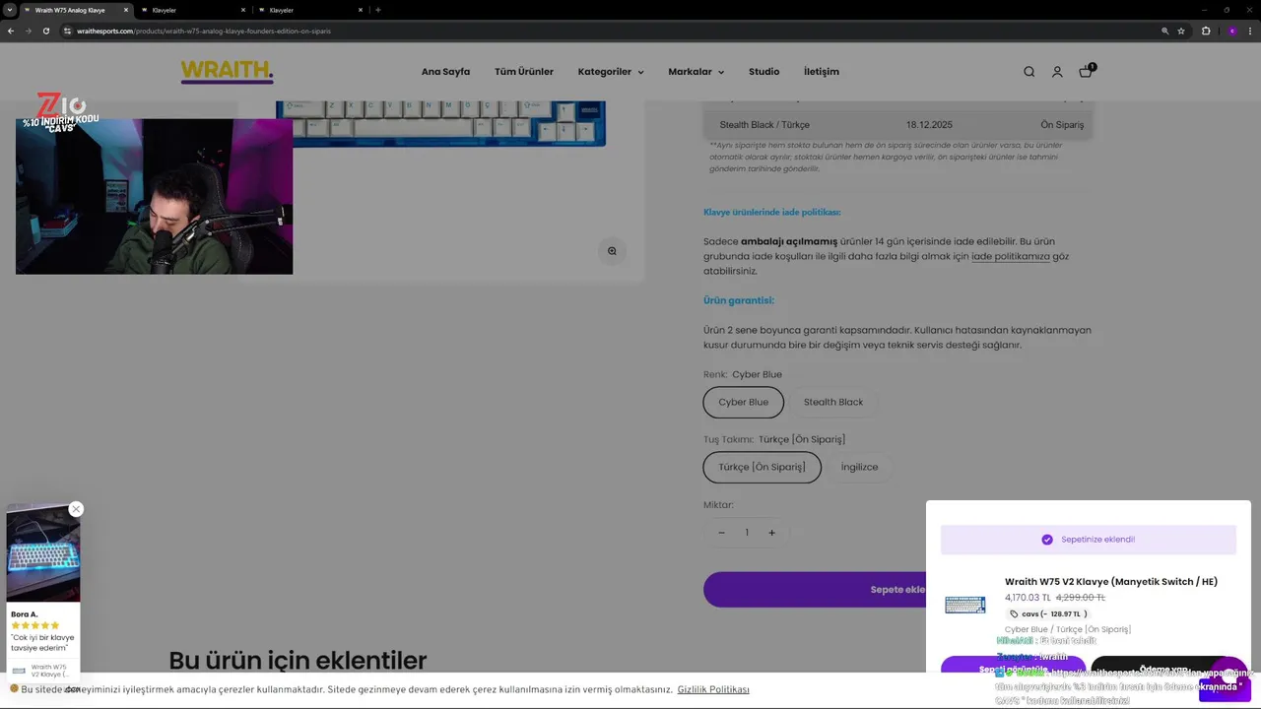Open the iade politikamıza link

(1011, 256)
